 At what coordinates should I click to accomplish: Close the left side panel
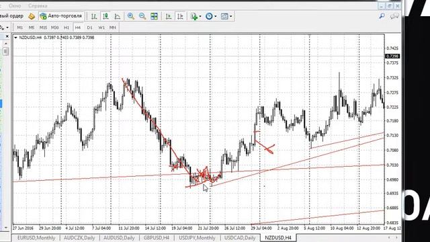click(x=7, y=36)
